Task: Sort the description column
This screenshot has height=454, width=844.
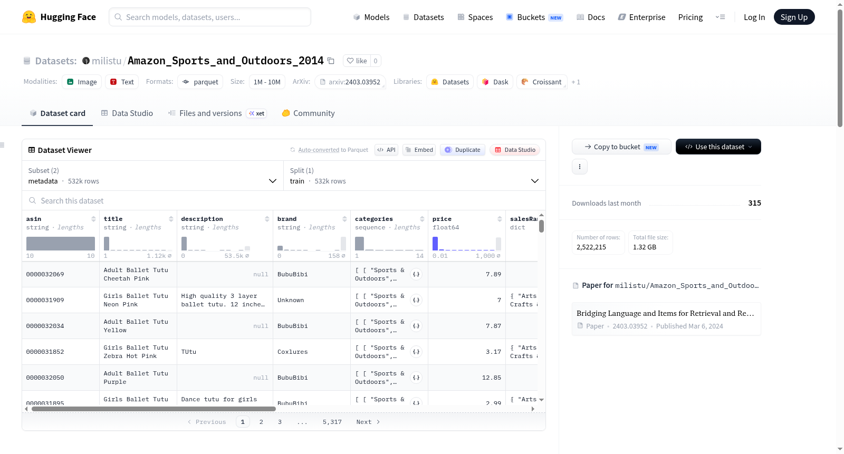Action: pos(267,219)
